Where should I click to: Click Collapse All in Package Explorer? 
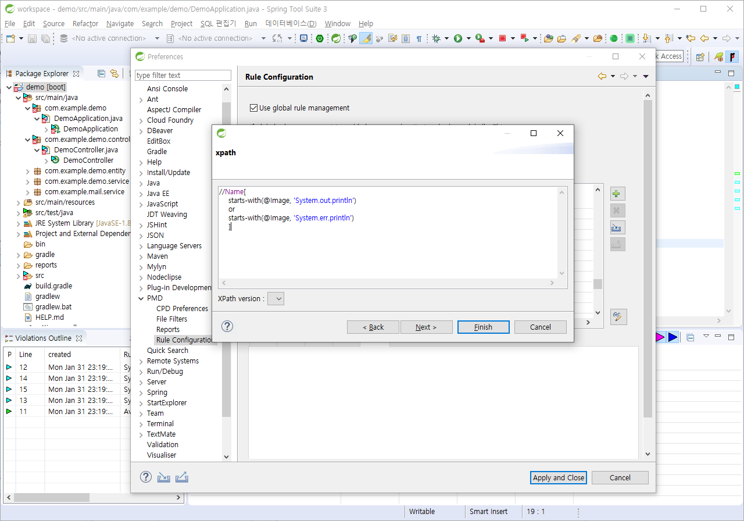pyautogui.click(x=101, y=73)
